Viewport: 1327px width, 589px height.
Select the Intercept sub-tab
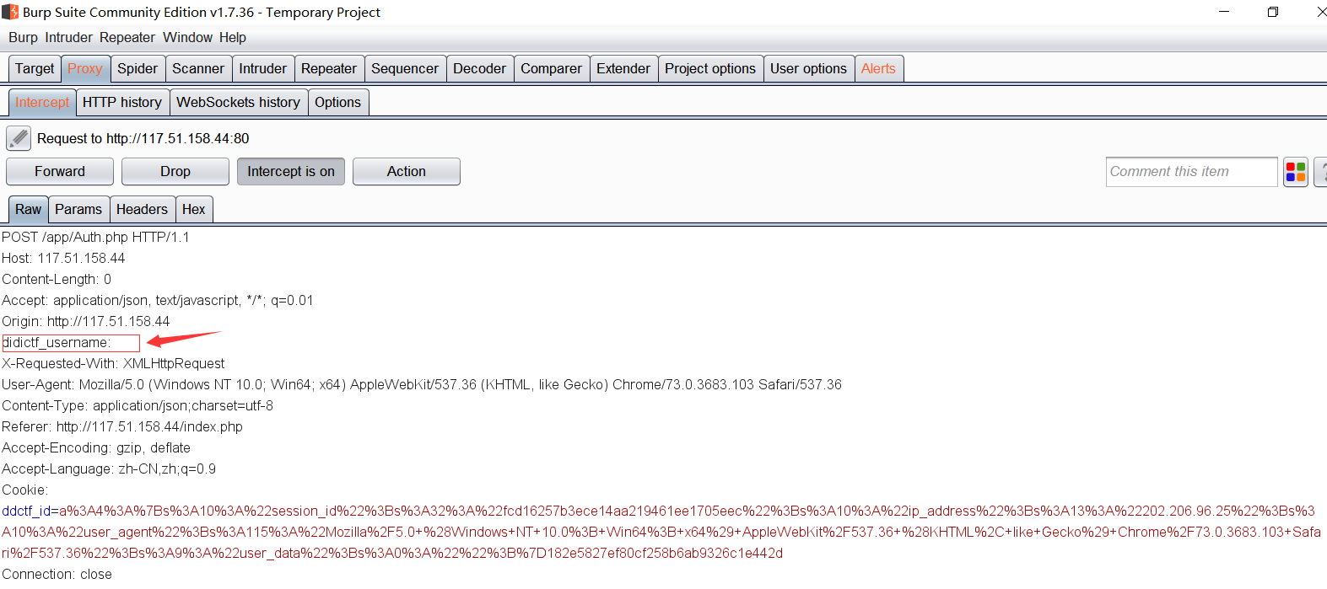point(42,103)
